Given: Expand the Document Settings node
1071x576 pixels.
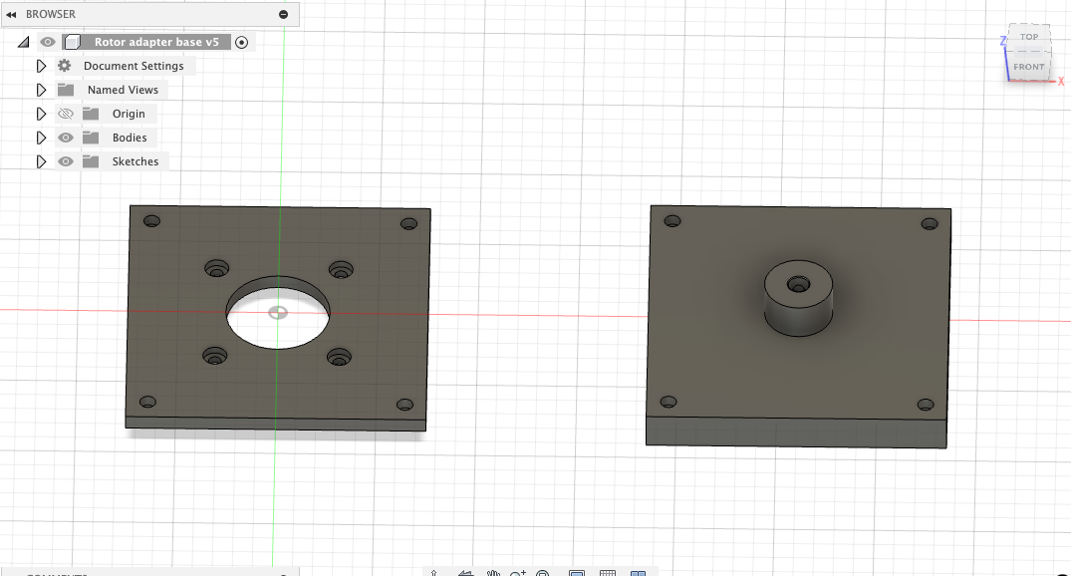Looking at the screenshot, I should [41, 67].
